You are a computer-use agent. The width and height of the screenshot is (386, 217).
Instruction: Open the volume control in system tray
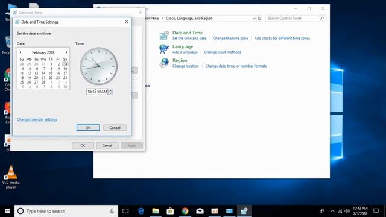[x=347, y=211]
